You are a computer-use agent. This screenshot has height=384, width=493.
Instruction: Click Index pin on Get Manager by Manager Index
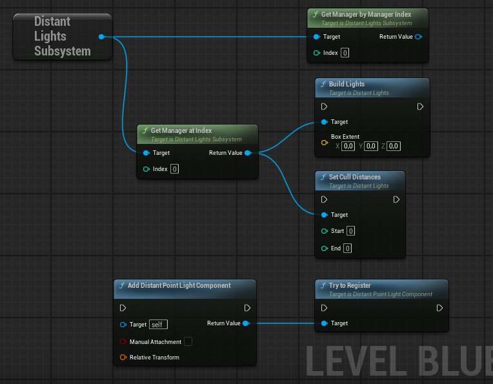[x=317, y=53]
